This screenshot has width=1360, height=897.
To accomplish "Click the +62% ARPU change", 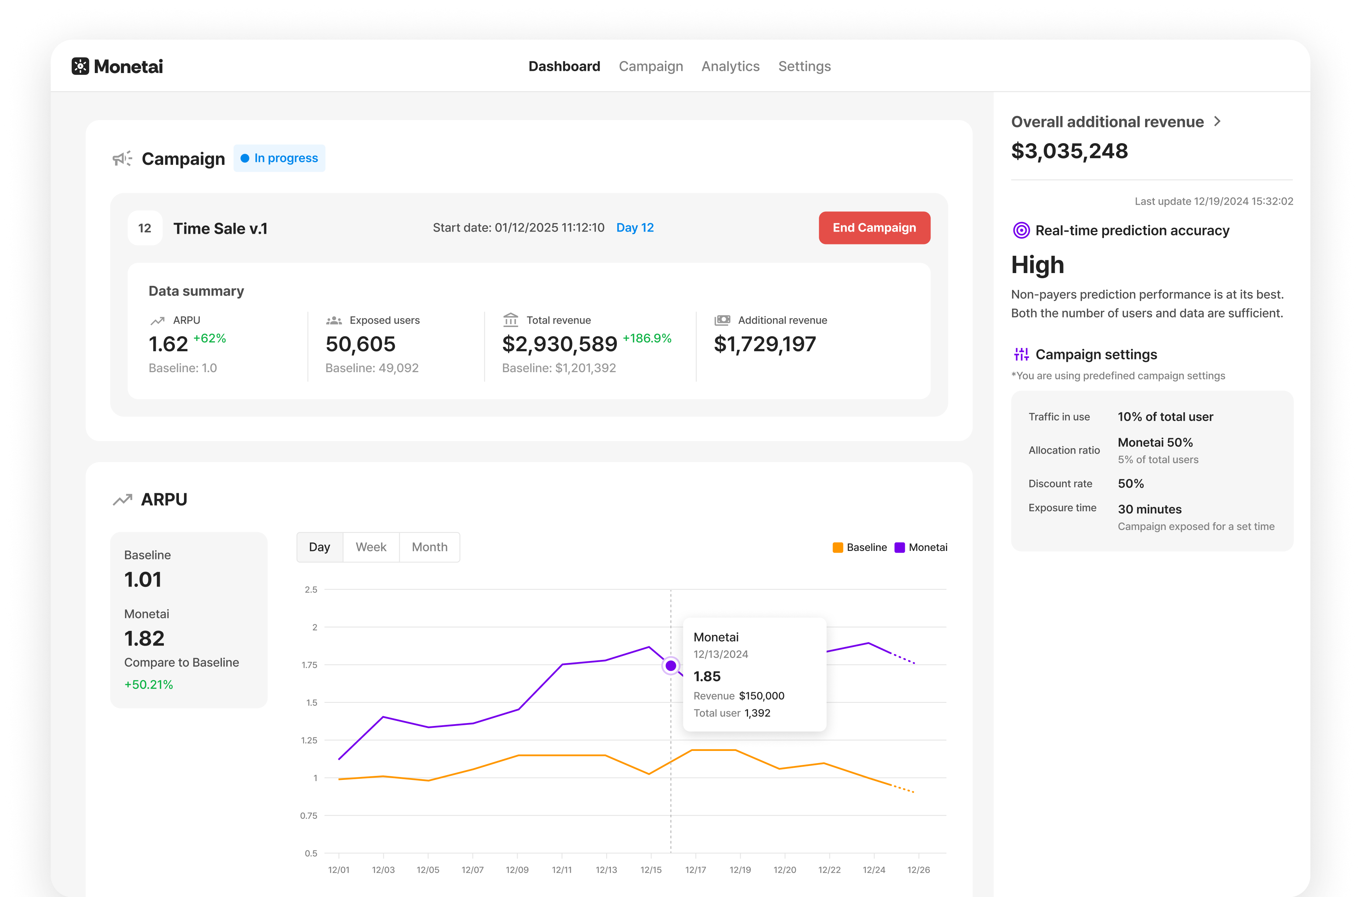I will click(x=209, y=338).
